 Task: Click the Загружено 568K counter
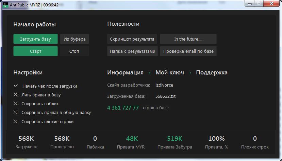click(x=26, y=142)
